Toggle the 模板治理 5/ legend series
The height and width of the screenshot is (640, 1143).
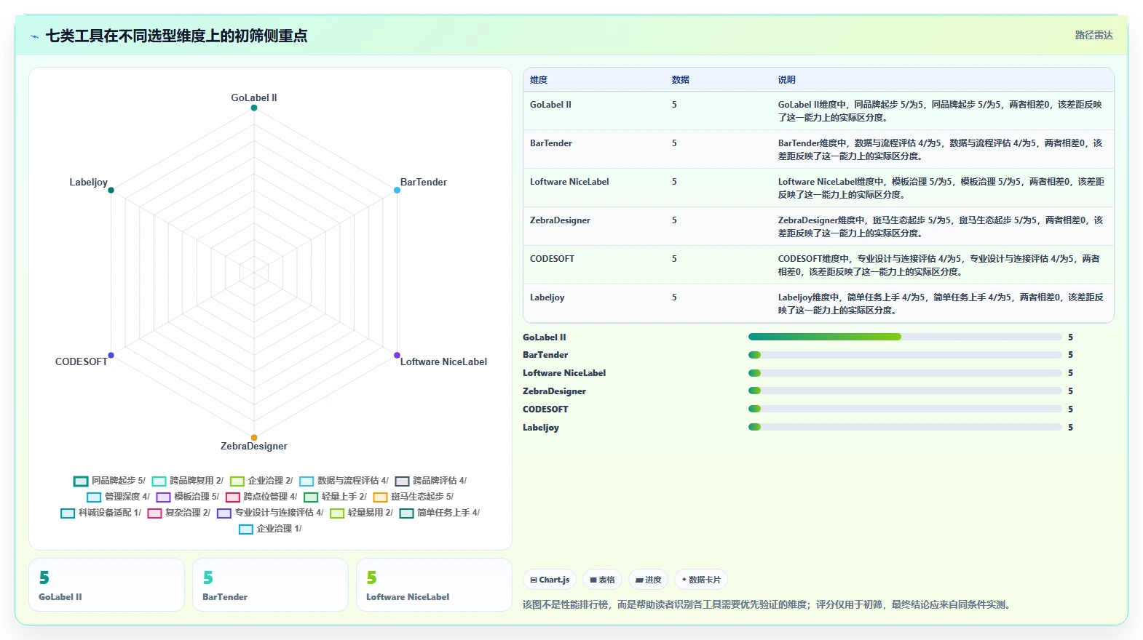pos(187,497)
